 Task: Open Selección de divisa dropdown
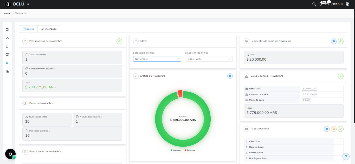click(x=209, y=59)
